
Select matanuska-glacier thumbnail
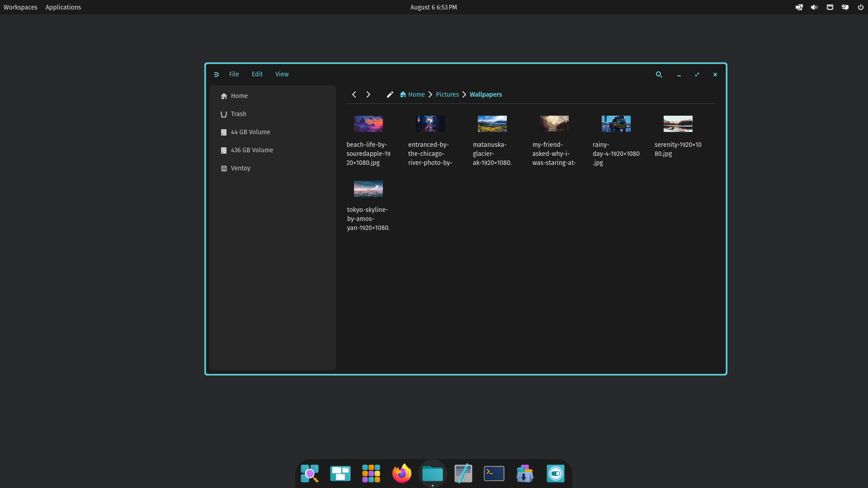click(x=492, y=124)
